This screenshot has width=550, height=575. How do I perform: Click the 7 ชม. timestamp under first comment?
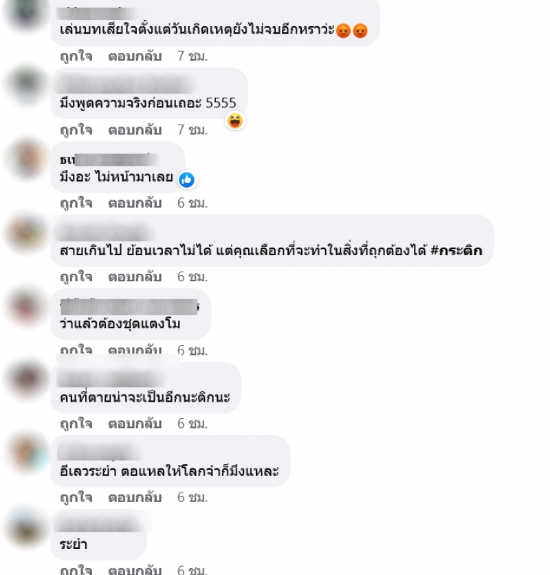point(192,56)
